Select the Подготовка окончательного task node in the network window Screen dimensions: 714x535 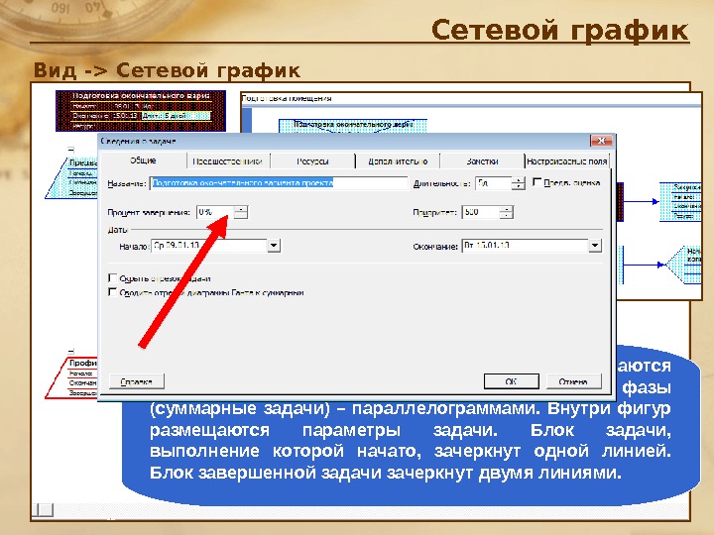coord(353,125)
